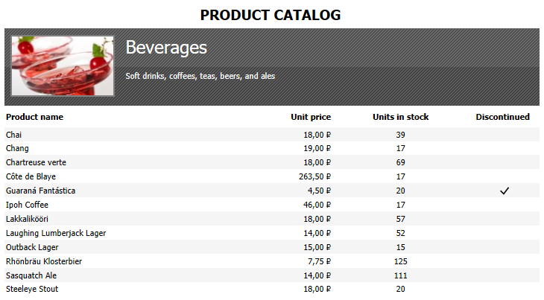
Task: Click the Unit price column header
Action: click(311, 117)
